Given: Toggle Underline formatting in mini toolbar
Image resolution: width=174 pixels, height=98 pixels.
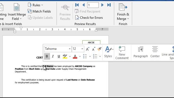Looking at the screenshot, I should tap(59, 56).
